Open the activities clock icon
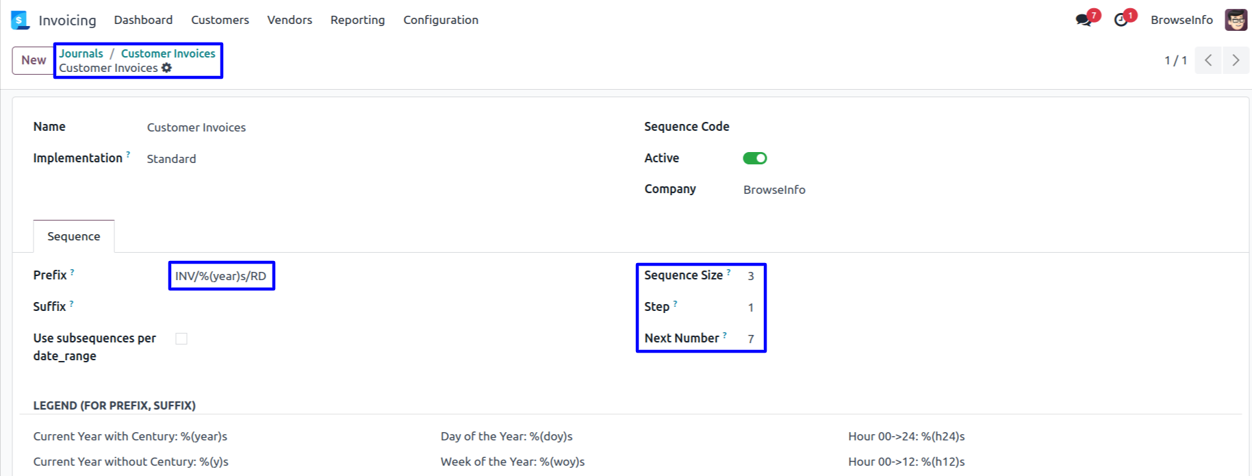This screenshot has width=1252, height=476. point(1121,20)
